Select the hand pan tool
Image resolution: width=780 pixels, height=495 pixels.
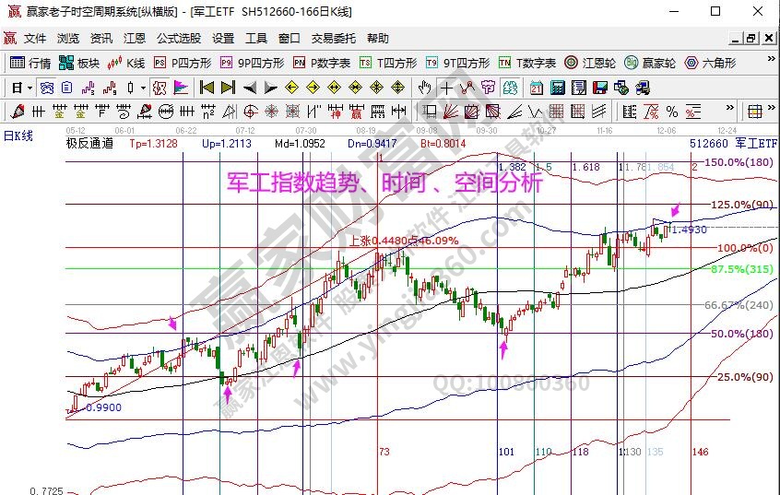[x=424, y=88]
